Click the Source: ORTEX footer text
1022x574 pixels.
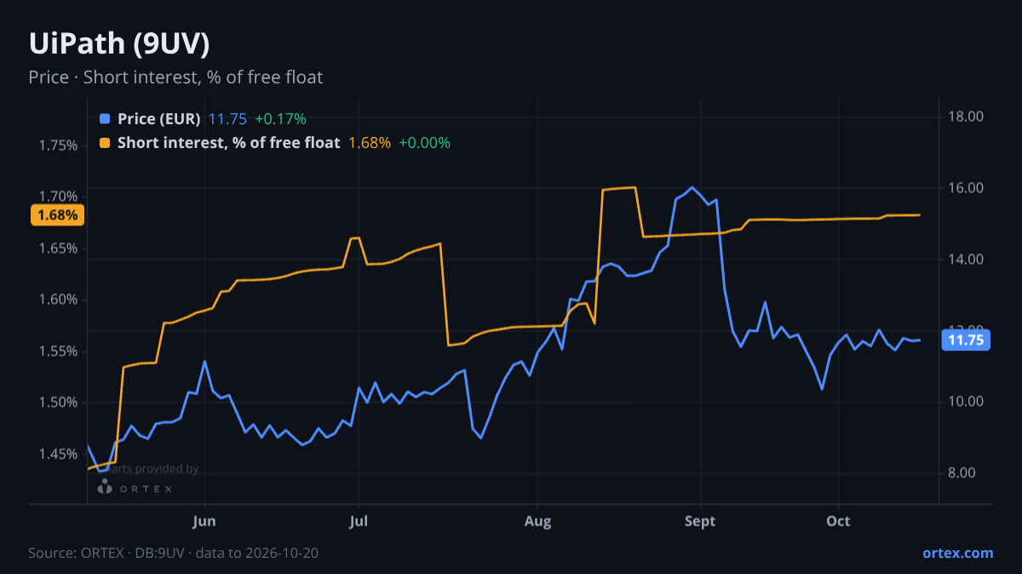tap(174, 553)
